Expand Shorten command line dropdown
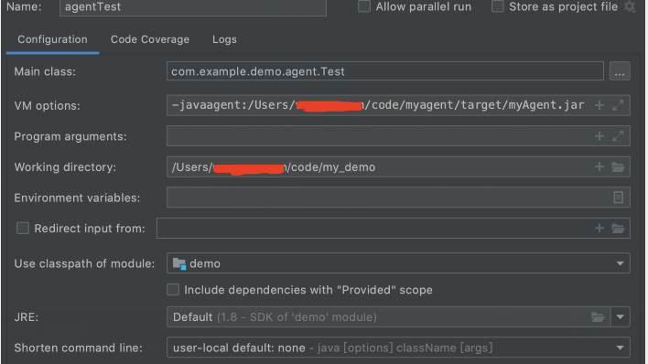The width and height of the screenshot is (648, 364). pyautogui.click(x=620, y=348)
